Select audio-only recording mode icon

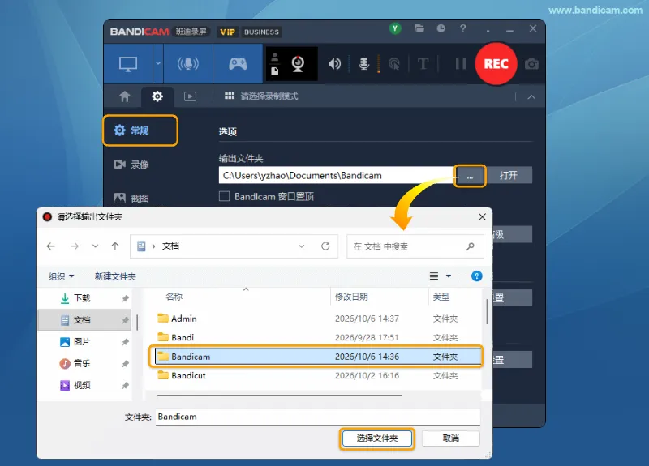click(188, 64)
